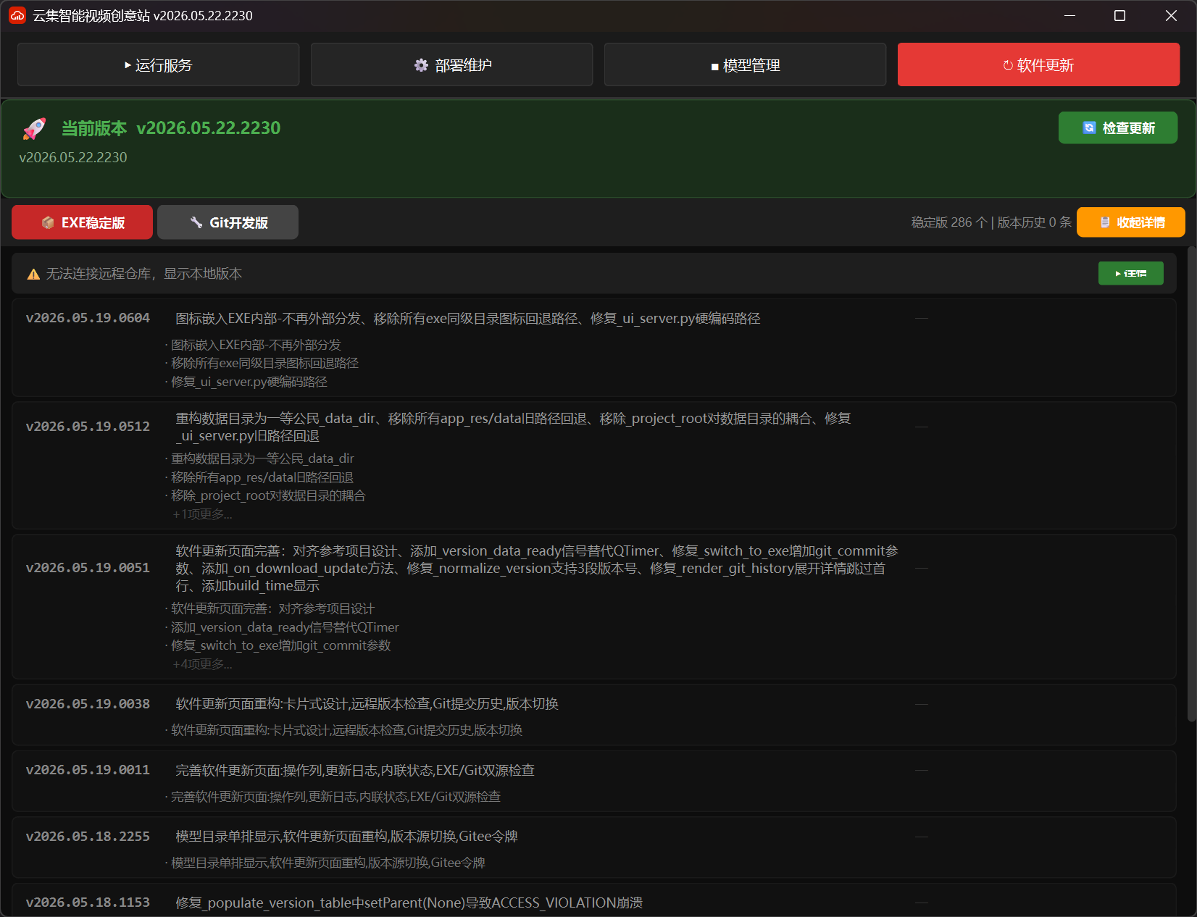
Task: Click the small v2026.05.22.2230 subtitle text
Action: [73, 157]
